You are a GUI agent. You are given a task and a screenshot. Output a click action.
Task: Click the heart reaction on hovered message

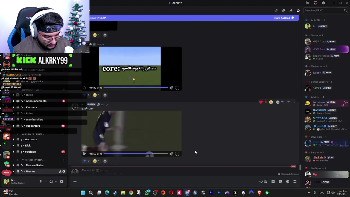[261, 102]
